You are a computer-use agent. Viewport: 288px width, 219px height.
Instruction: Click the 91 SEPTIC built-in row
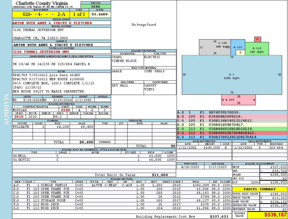94,160
